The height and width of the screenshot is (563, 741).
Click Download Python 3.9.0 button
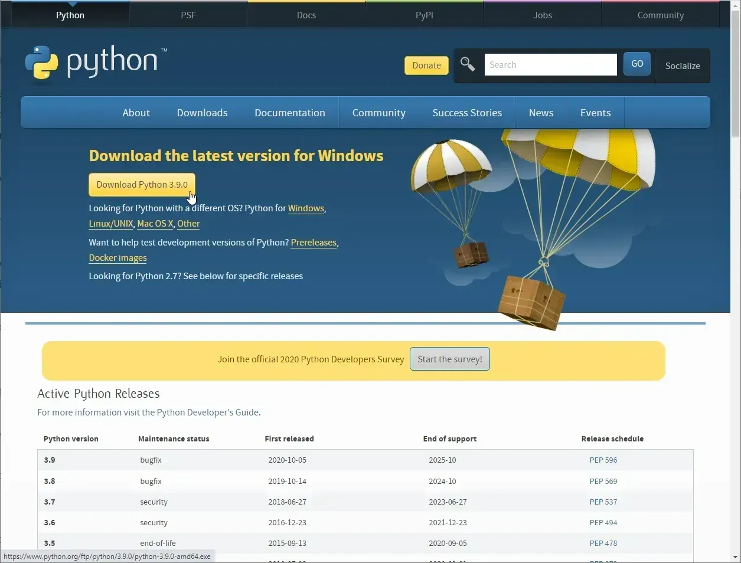[x=142, y=185]
